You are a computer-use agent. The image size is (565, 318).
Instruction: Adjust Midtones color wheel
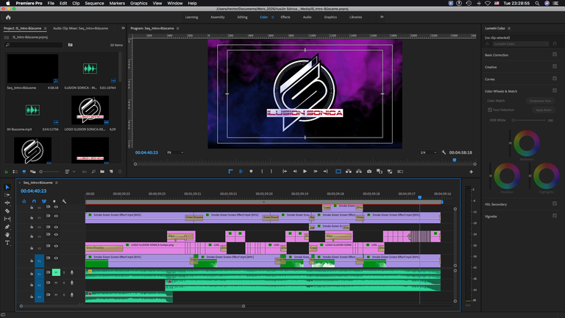(x=527, y=144)
